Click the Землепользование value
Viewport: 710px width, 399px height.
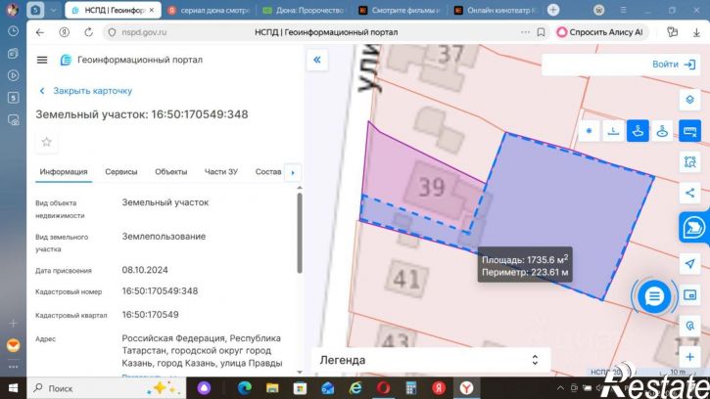[x=164, y=236]
